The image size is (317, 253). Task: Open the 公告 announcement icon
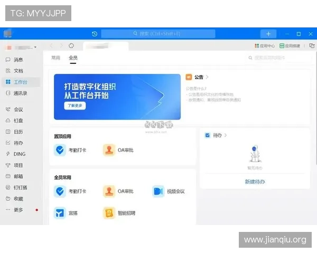[x=189, y=77]
